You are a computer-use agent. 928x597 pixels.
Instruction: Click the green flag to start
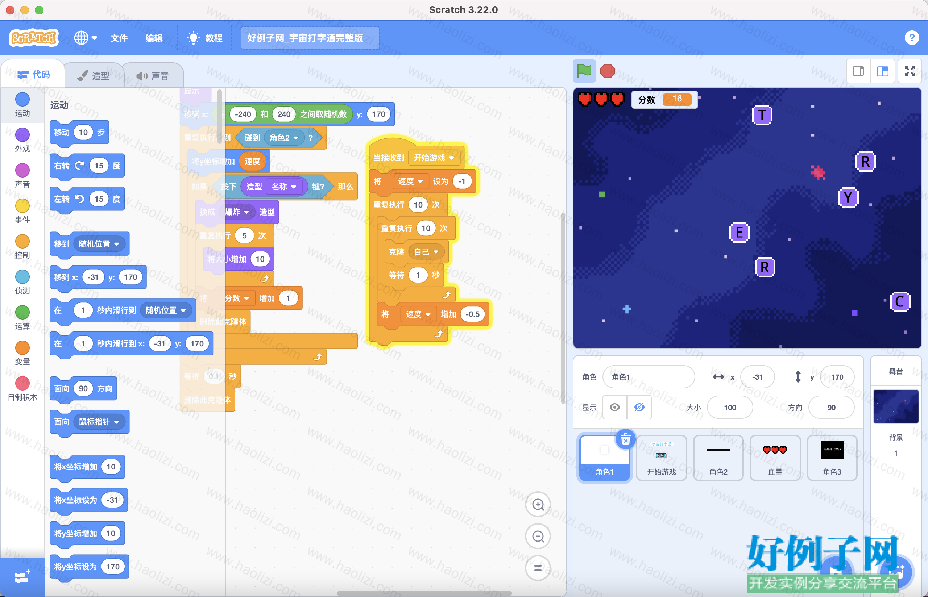click(584, 71)
